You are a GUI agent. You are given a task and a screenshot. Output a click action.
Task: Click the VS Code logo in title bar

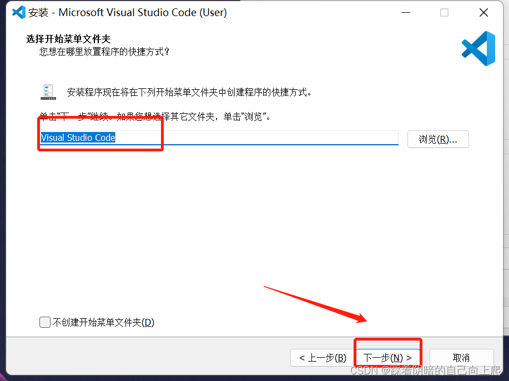[x=19, y=12]
